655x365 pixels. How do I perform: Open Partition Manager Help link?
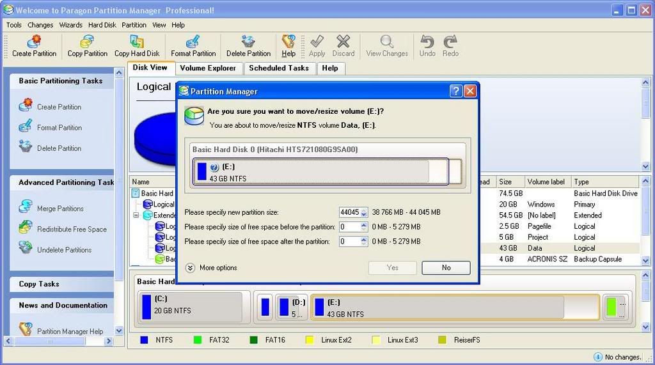(70, 331)
